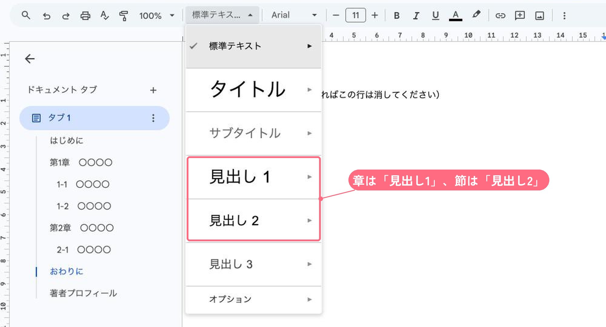Open the text color picker
This screenshot has height=327, width=606.
pyautogui.click(x=455, y=15)
